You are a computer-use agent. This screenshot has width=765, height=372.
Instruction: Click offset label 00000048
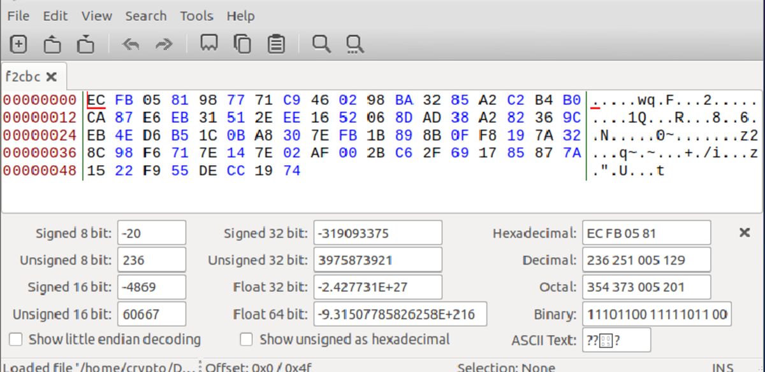click(x=40, y=170)
